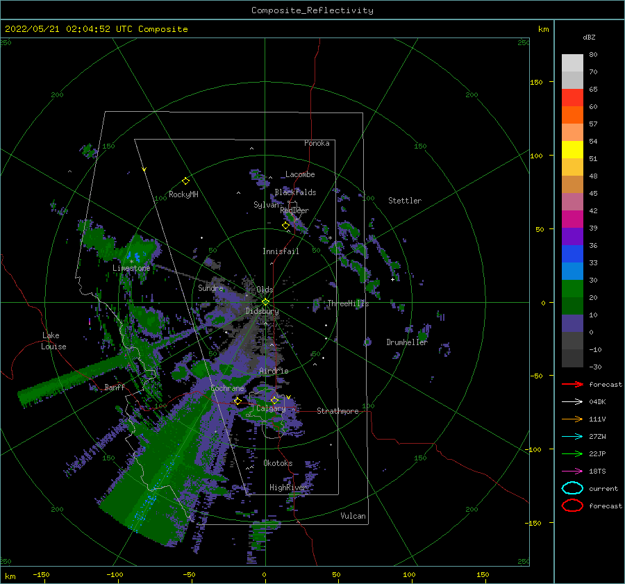Select the 20 dBZ green color swatch
Screen dimensions: 625x584
tap(572, 289)
